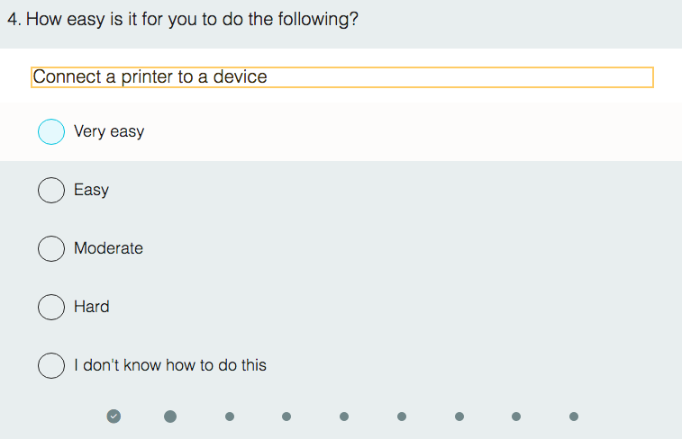This screenshot has height=439, width=682.
Task: Click the 'Moderate' answer label text
Action: (108, 248)
